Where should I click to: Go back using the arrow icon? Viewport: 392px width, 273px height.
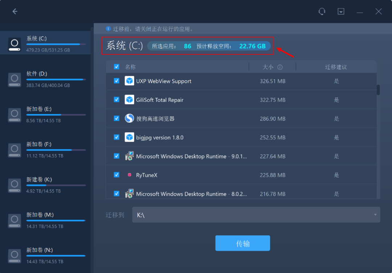(x=15, y=11)
